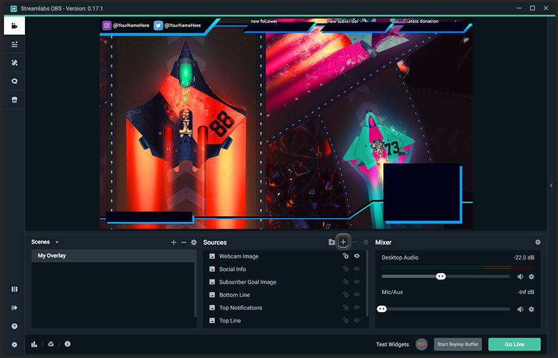558x358 pixels.
Task: Toggle visibility of Bottom Line source
Action: click(356, 294)
